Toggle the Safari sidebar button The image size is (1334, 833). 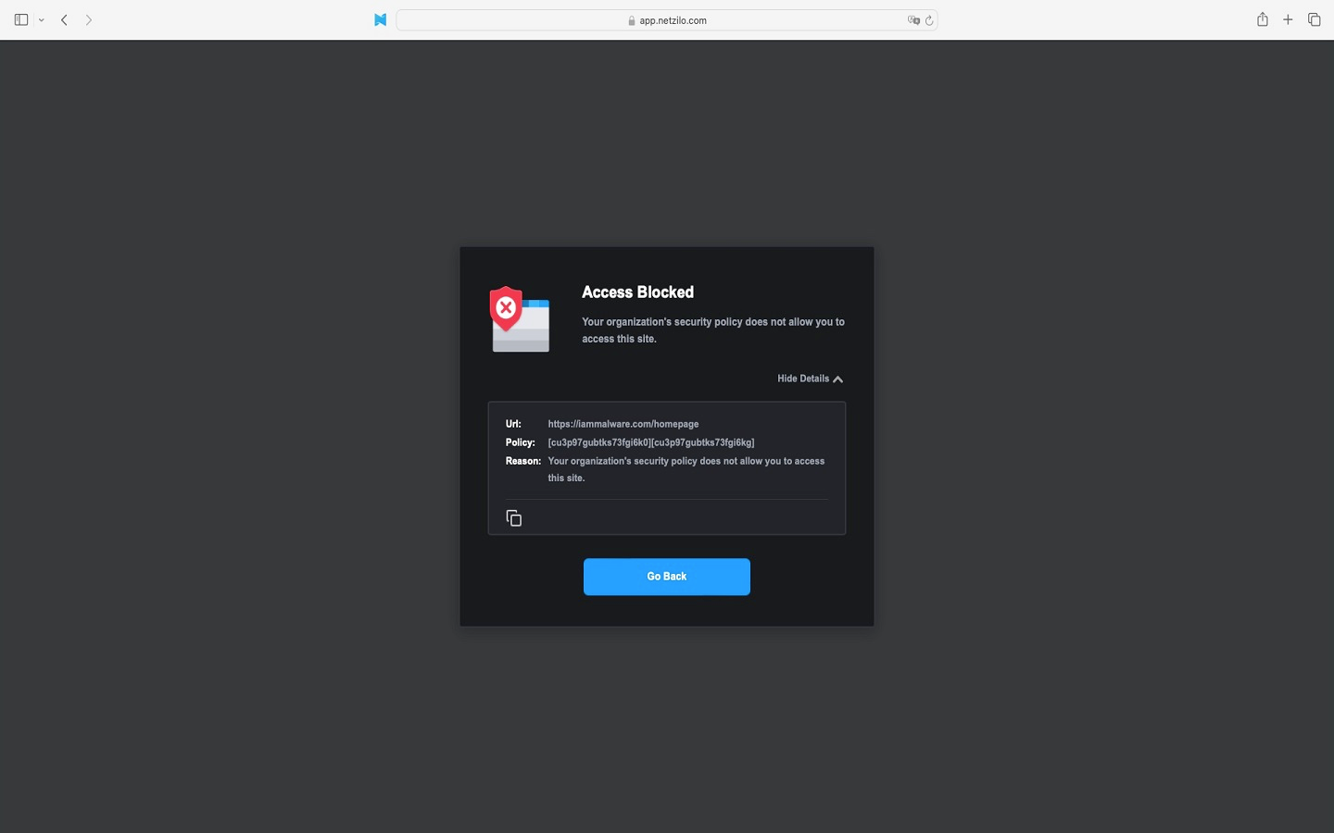(21, 19)
